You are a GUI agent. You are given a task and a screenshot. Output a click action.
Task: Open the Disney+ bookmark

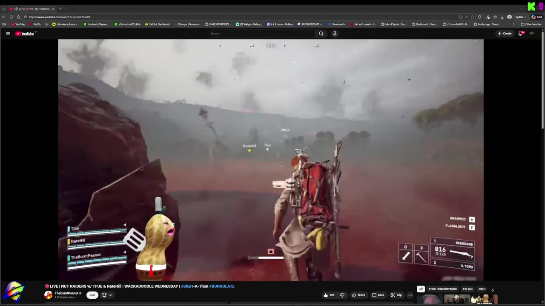[187, 24]
